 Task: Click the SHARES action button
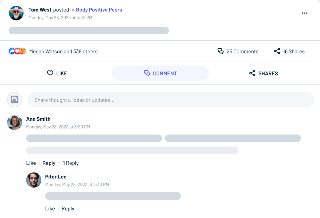click(x=263, y=73)
